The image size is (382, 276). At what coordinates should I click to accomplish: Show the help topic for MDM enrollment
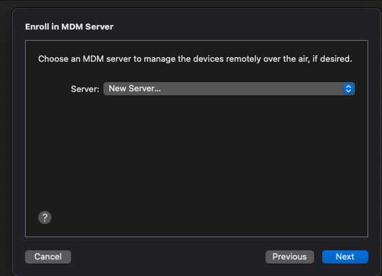[x=45, y=218]
